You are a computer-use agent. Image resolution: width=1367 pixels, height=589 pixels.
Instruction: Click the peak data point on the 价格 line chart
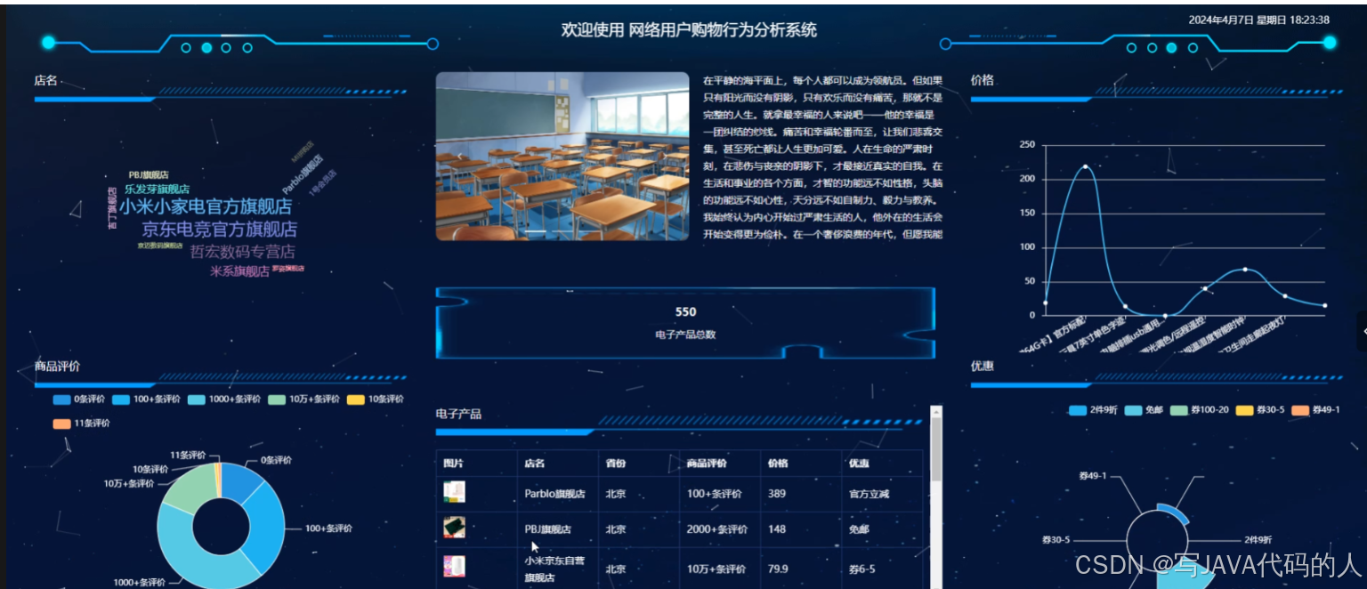tap(1086, 166)
